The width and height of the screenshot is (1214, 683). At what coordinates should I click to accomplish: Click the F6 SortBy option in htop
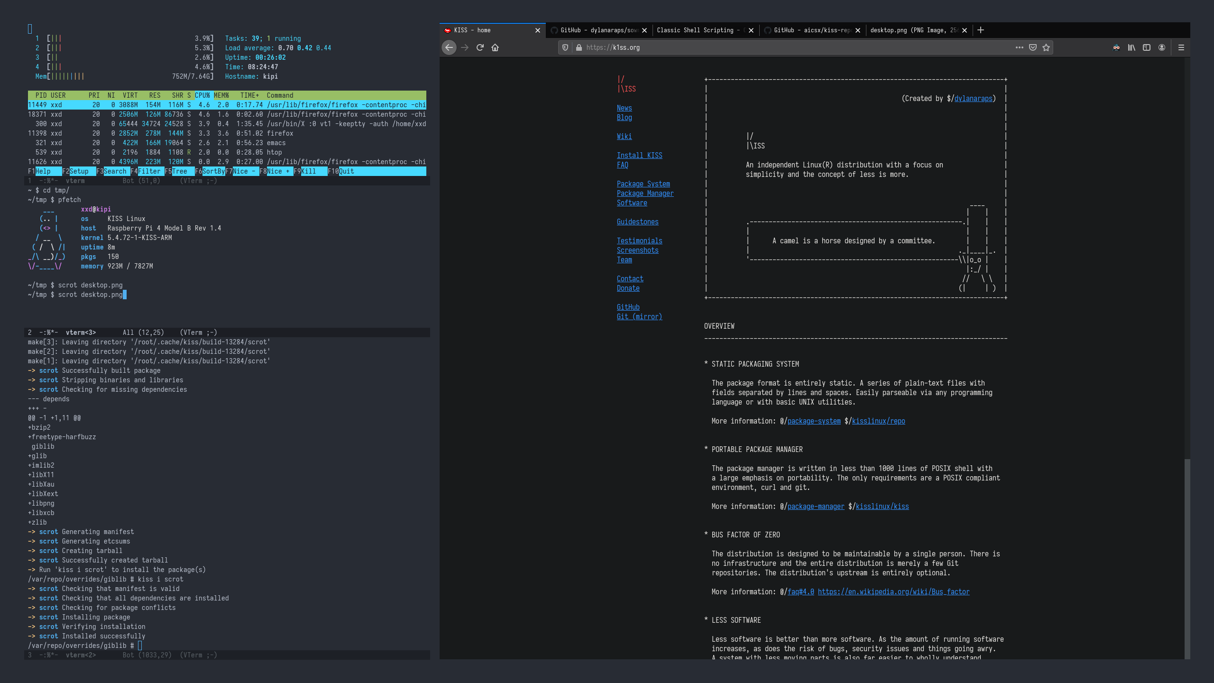point(213,171)
